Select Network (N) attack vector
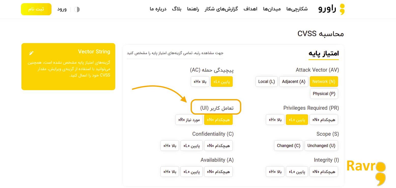The width and height of the screenshot is (396, 188). [x=324, y=82]
